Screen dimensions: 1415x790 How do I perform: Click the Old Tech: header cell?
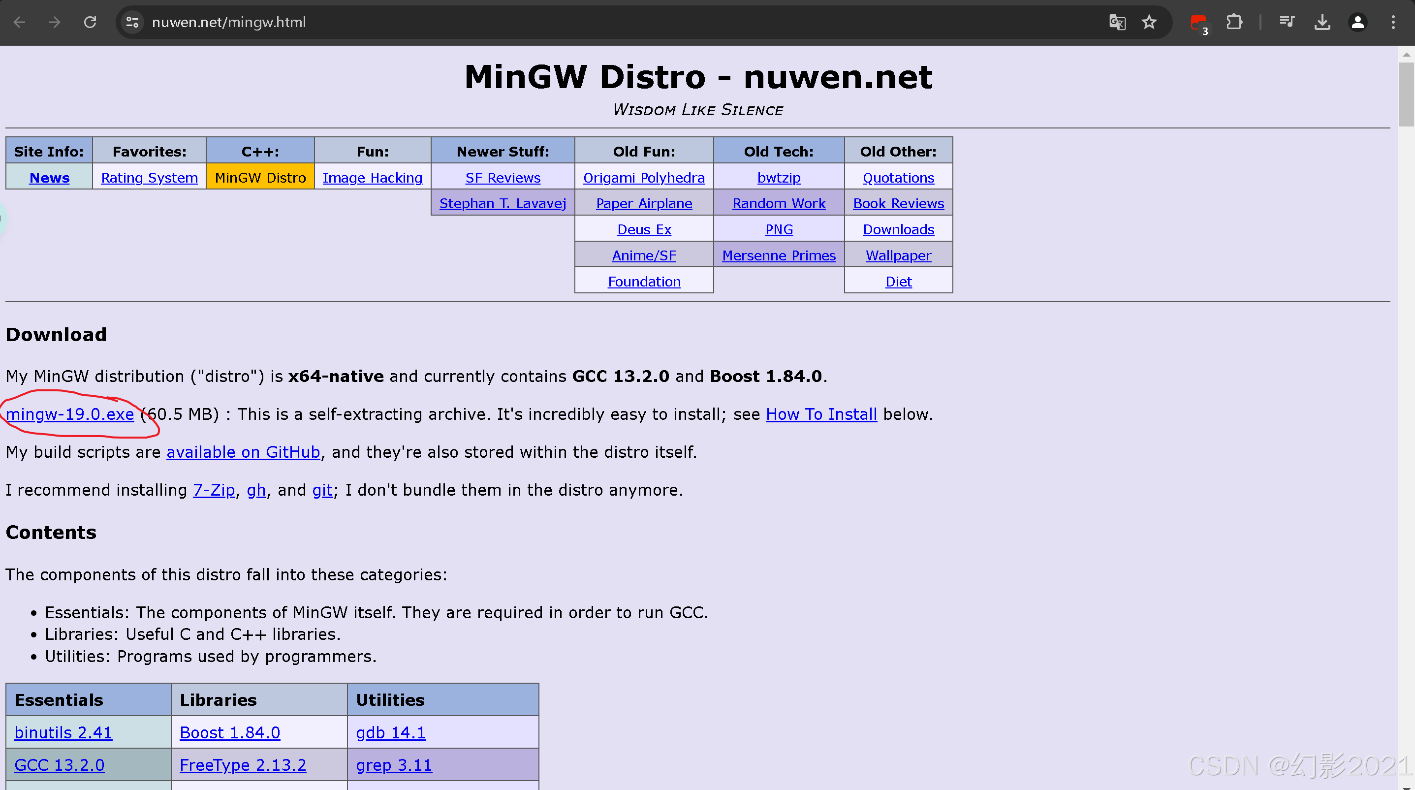(779, 151)
